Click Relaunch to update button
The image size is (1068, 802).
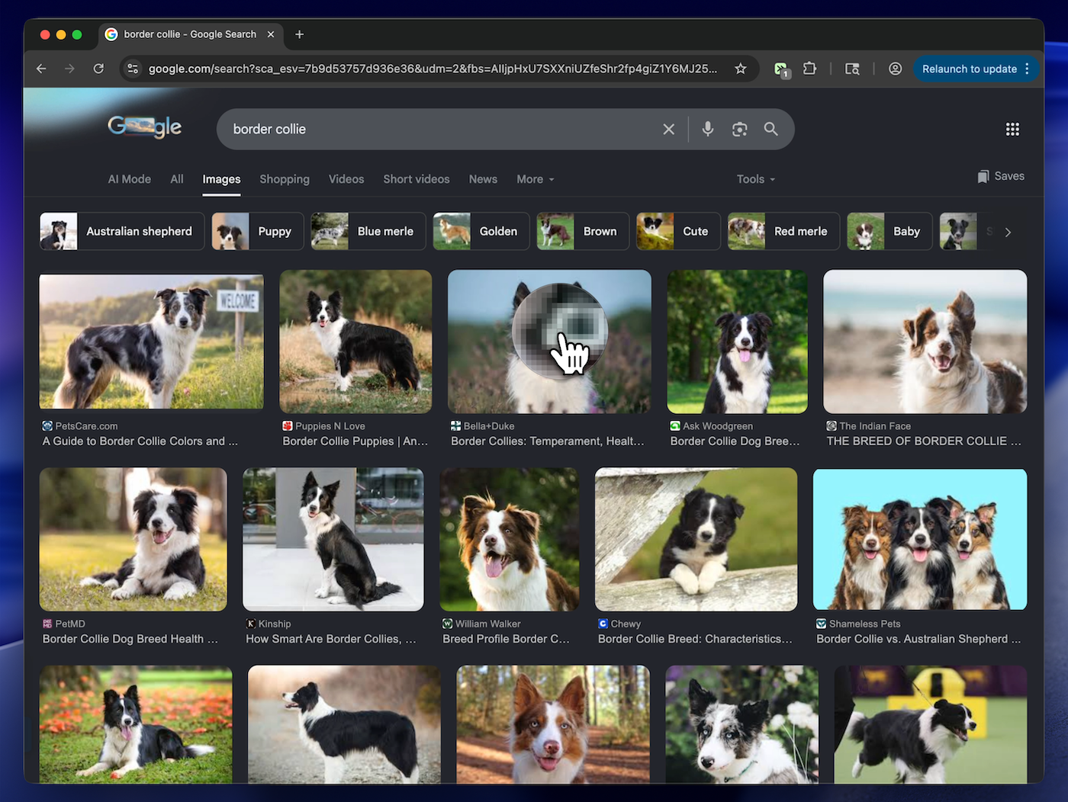click(969, 69)
